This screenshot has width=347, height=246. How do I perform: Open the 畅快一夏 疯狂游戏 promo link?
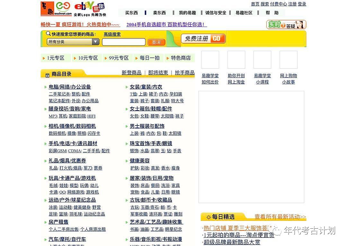(x=80, y=24)
